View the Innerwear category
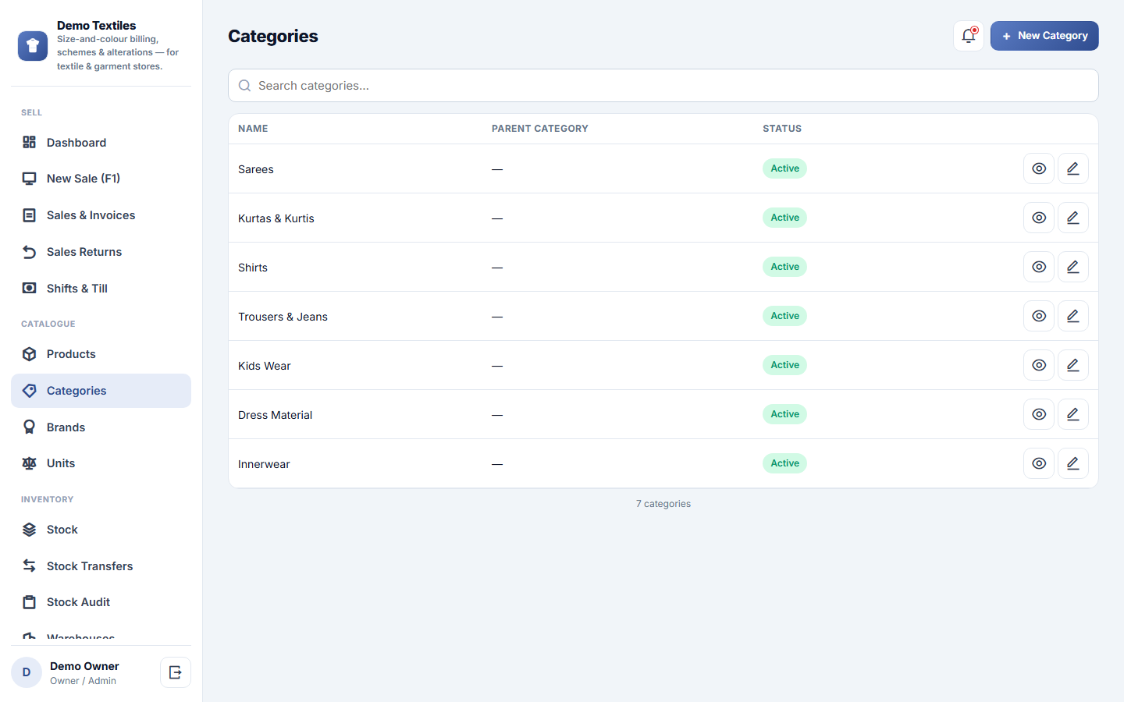The image size is (1124, 702). pos(1039,463)
